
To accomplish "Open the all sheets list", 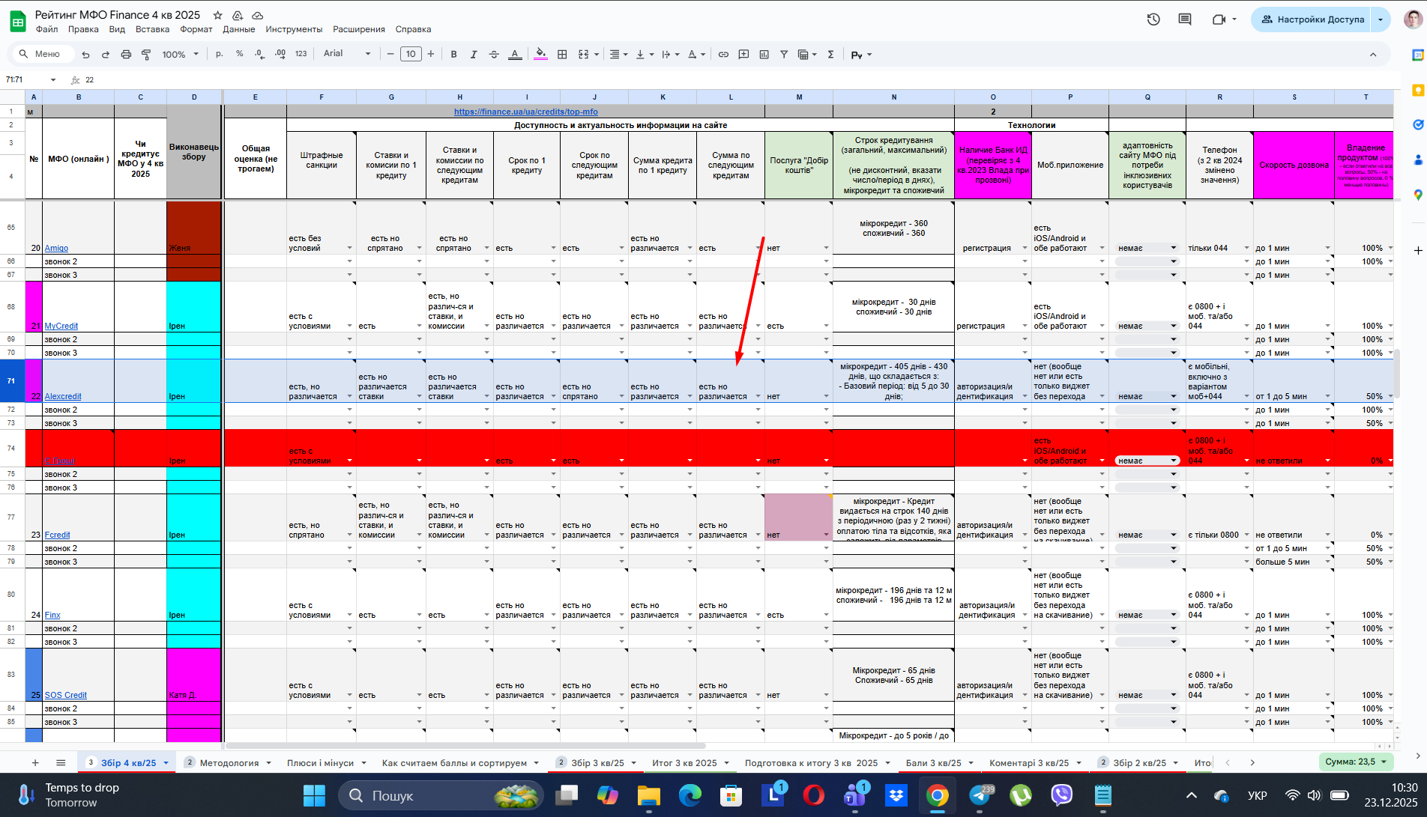I will click(x=61, y=762).
